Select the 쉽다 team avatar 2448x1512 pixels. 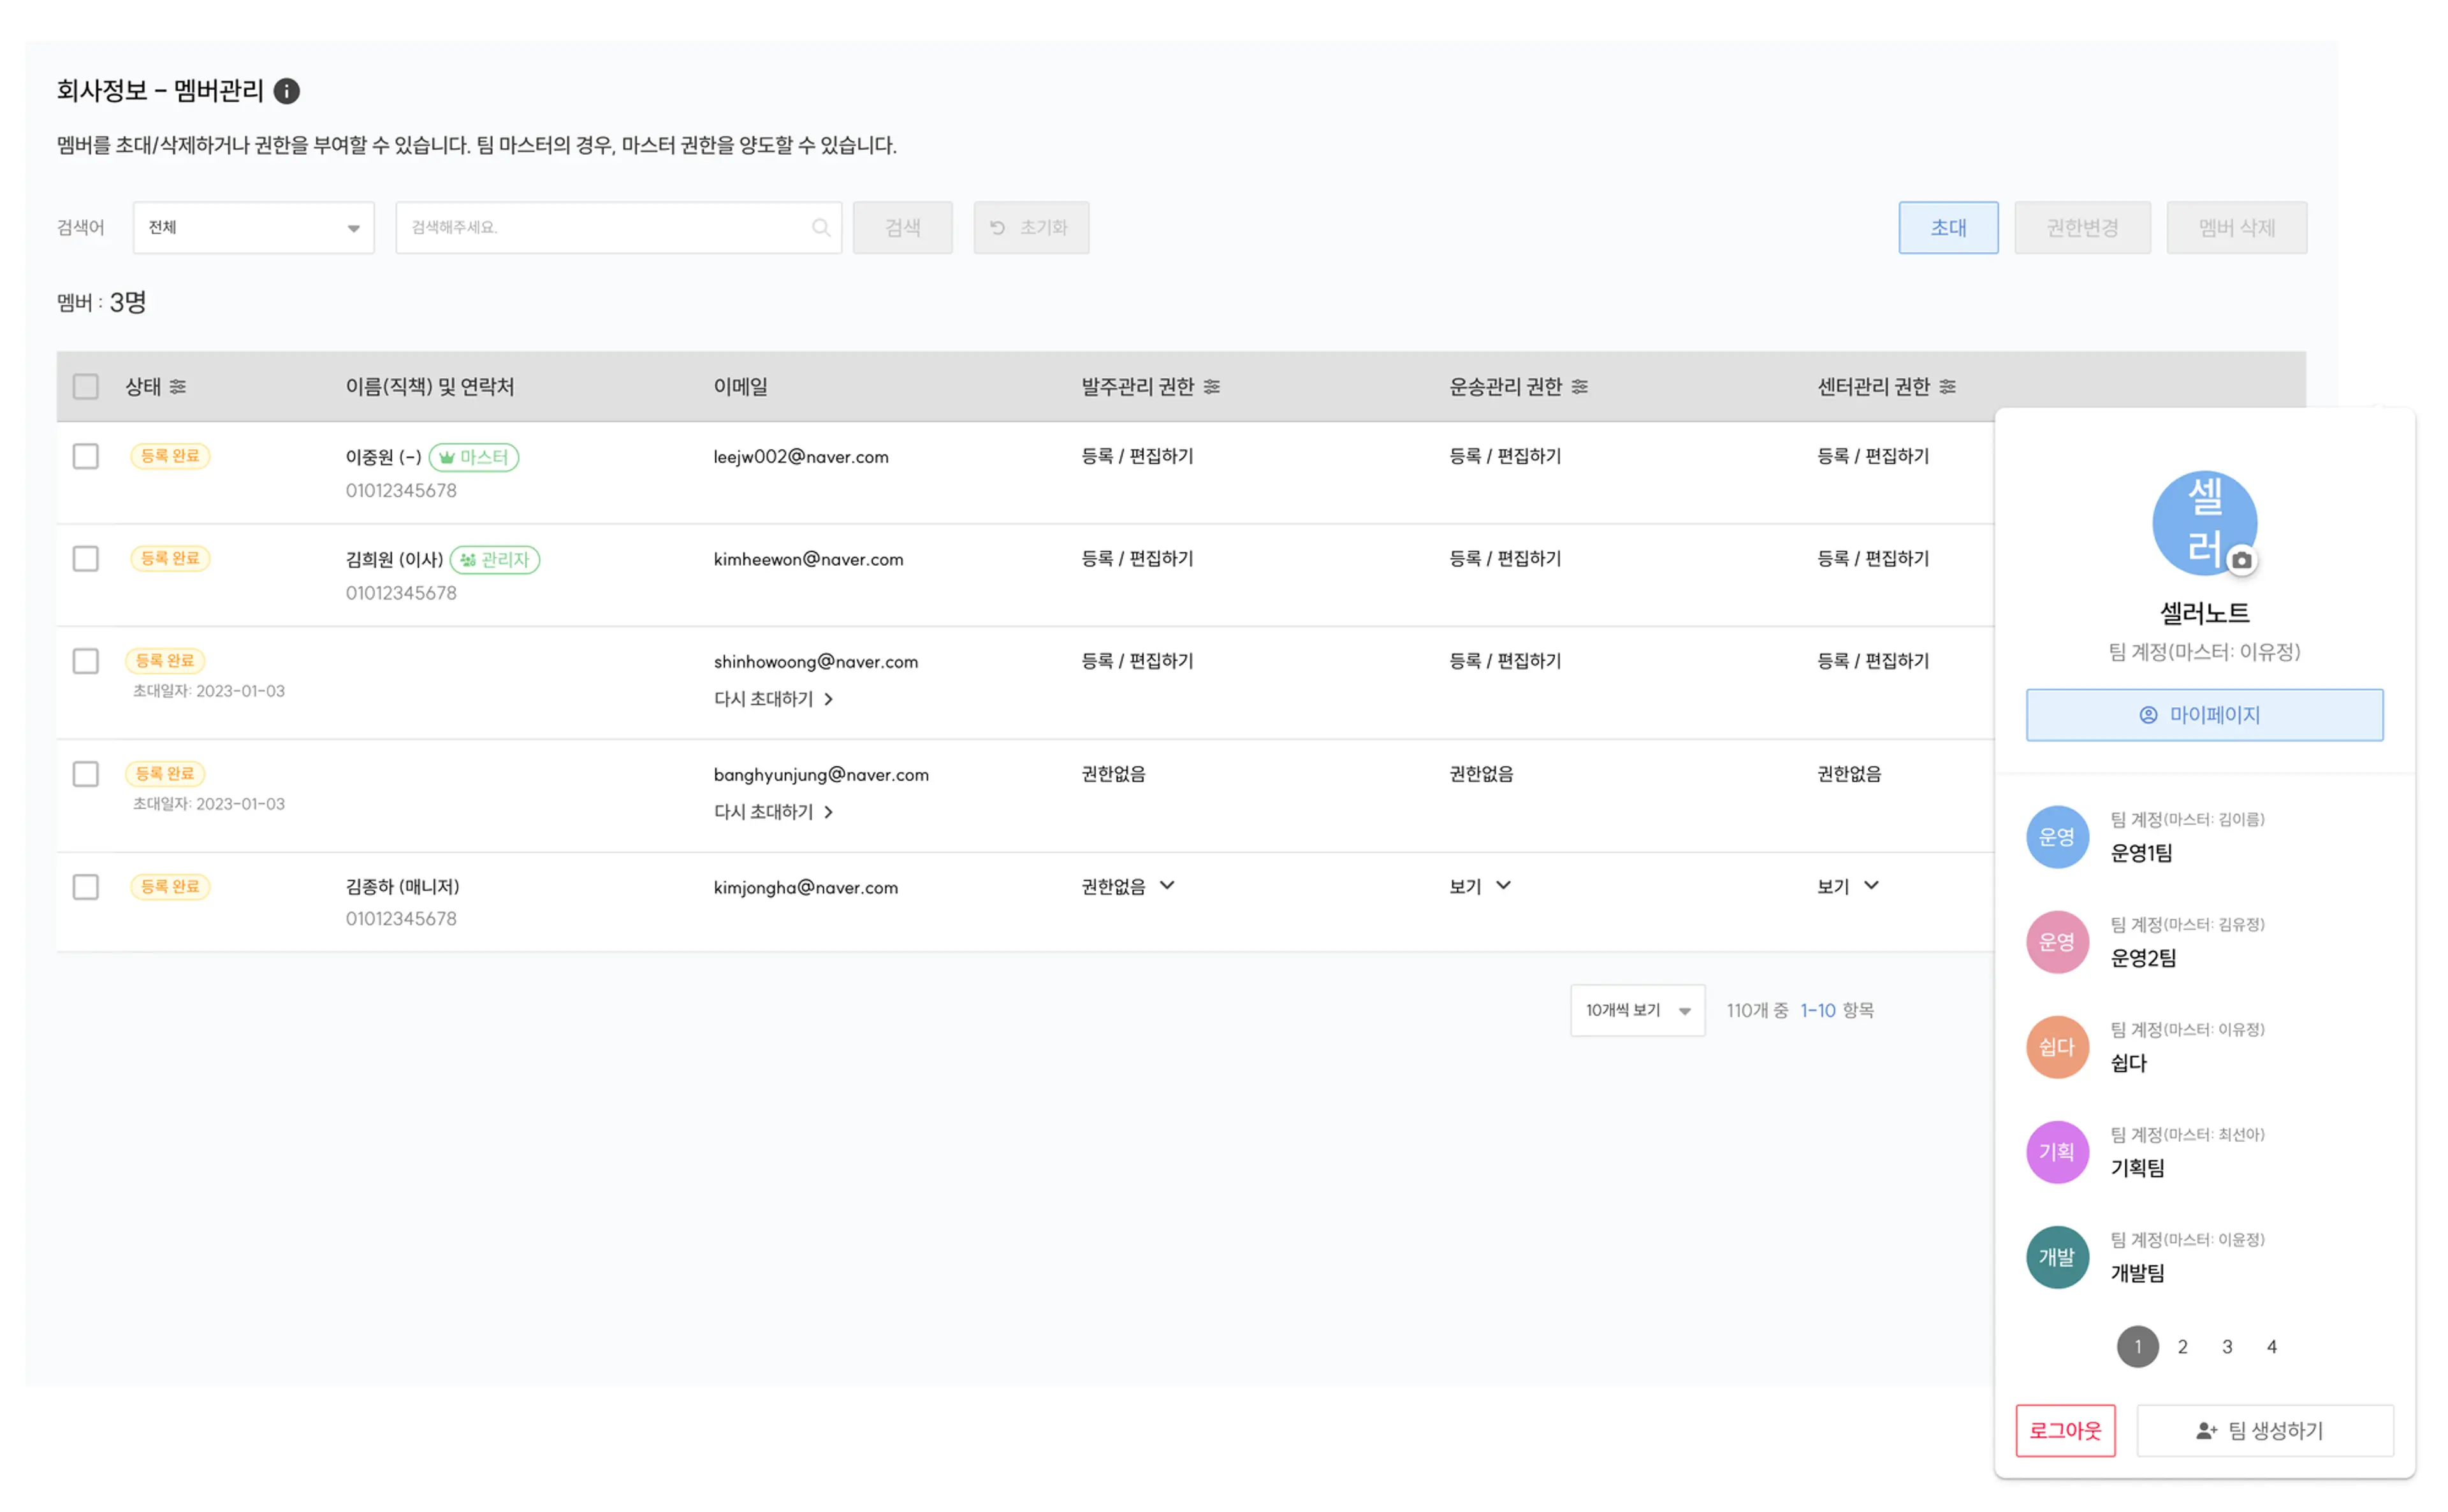click(x=2057, y=1047)
